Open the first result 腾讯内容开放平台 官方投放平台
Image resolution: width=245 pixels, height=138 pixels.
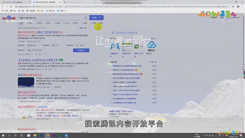(x=40, y=32)
